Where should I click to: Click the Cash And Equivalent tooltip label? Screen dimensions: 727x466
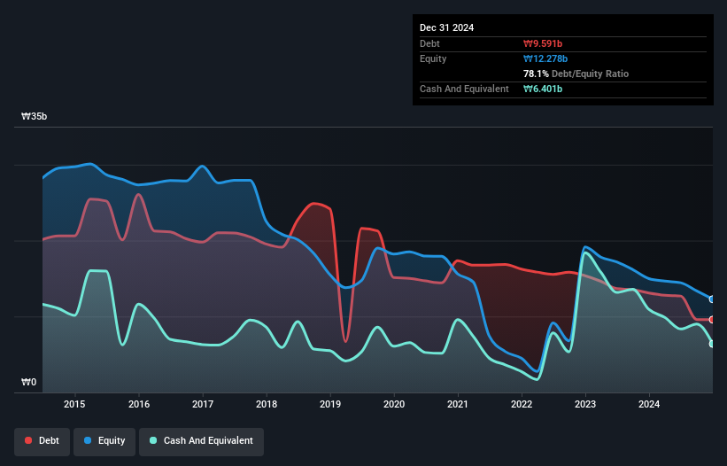(x=464, y=89)
